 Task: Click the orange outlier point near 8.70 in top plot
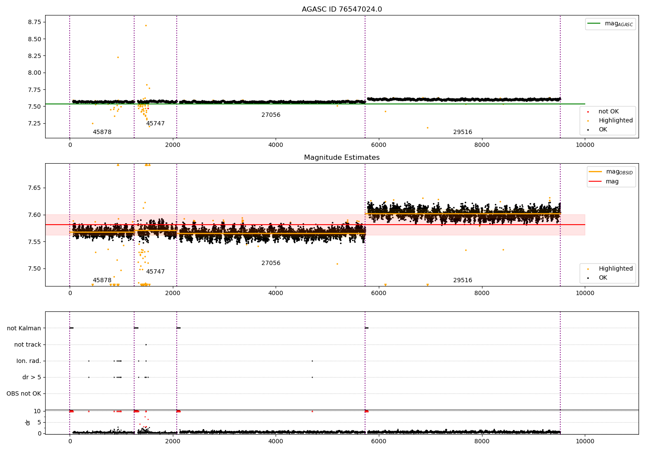coord(146,25)
